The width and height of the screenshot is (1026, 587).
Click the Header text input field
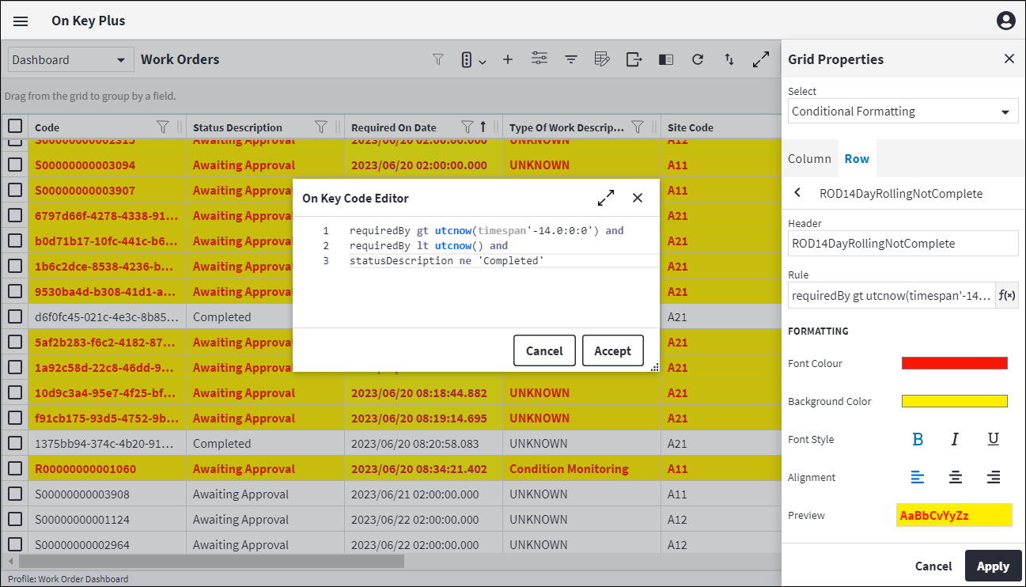coord(903,244)
